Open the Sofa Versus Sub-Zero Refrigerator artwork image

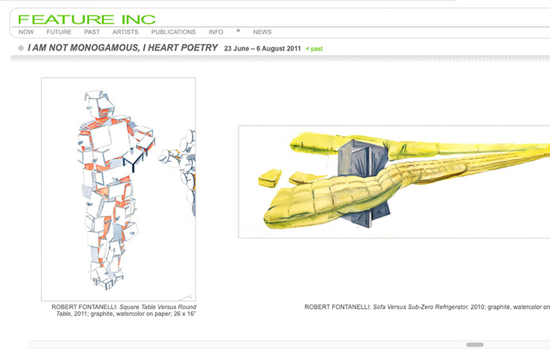(x=394, y=182)
